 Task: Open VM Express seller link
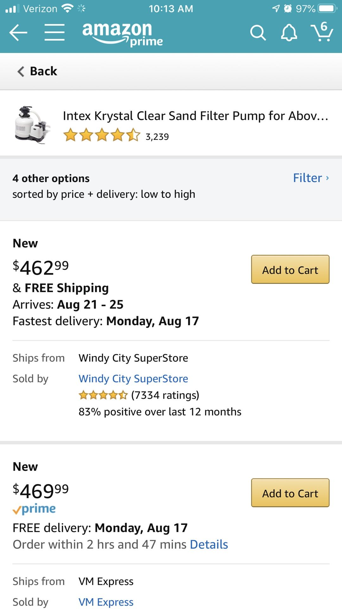point(106,602)
